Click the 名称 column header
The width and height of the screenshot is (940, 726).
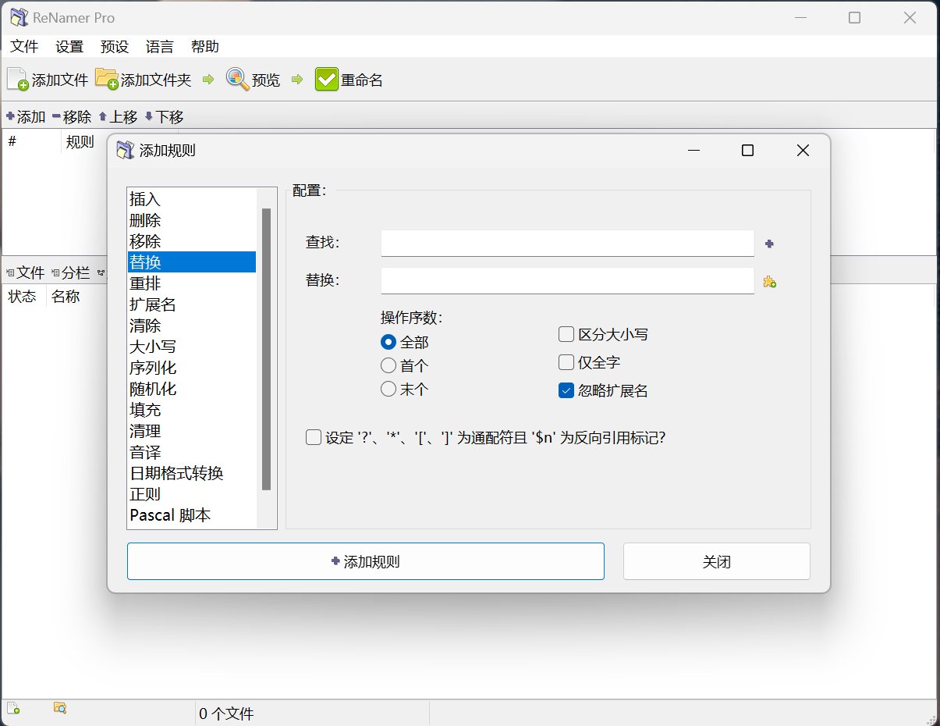[66, 297]
